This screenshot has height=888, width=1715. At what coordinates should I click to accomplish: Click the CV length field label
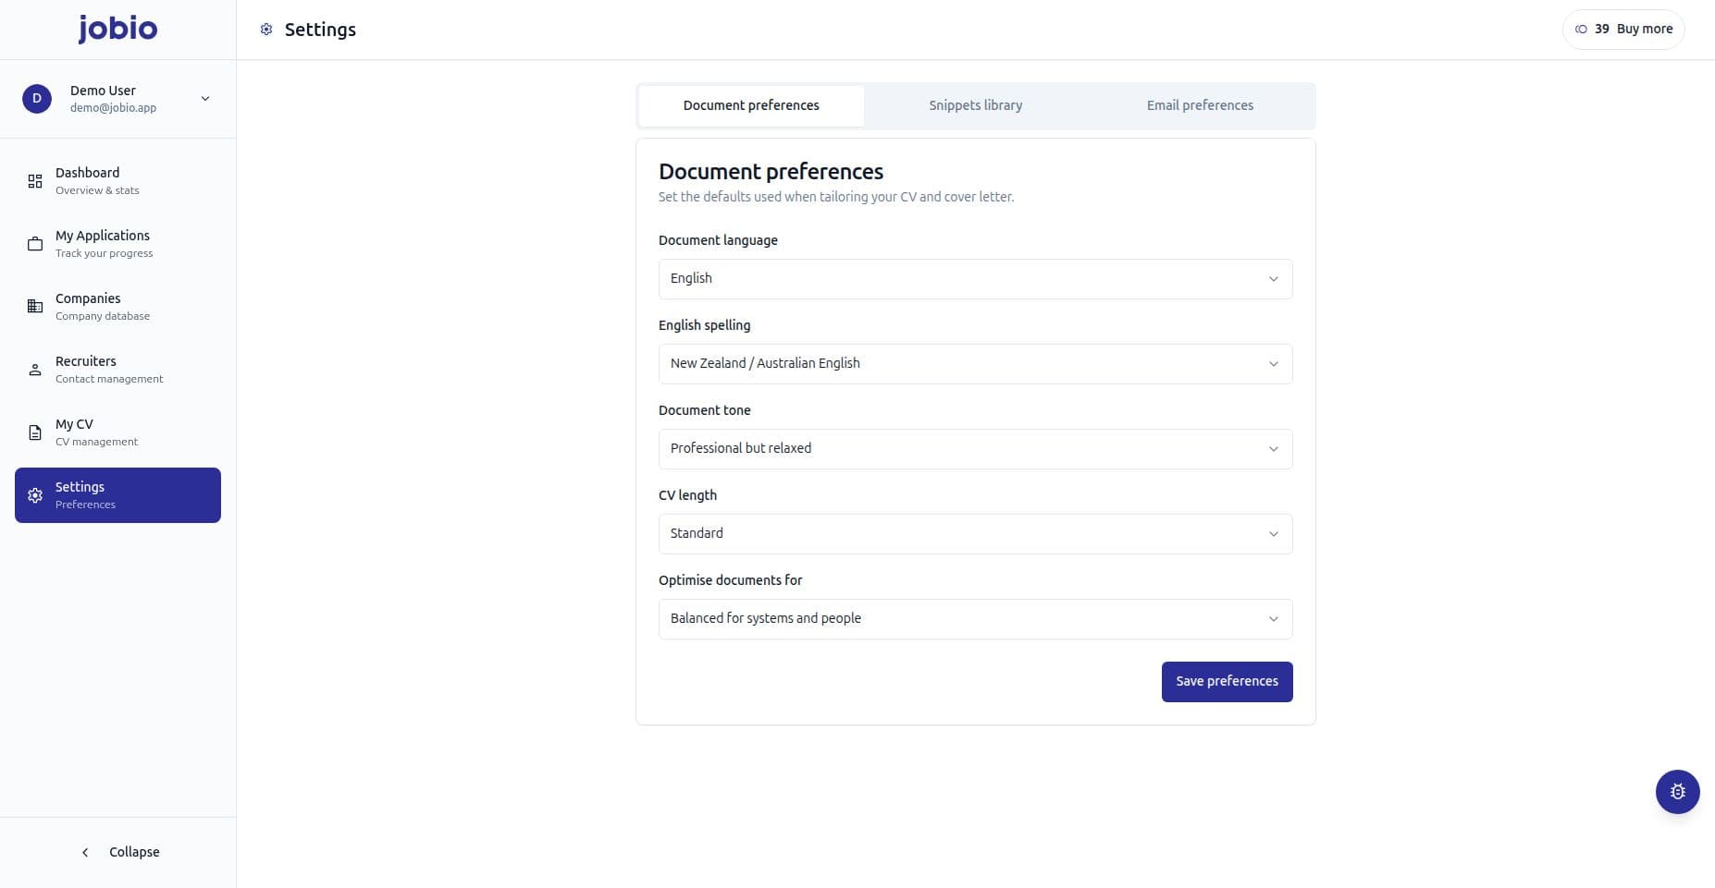pyautogui.click(x=687, y=495)
